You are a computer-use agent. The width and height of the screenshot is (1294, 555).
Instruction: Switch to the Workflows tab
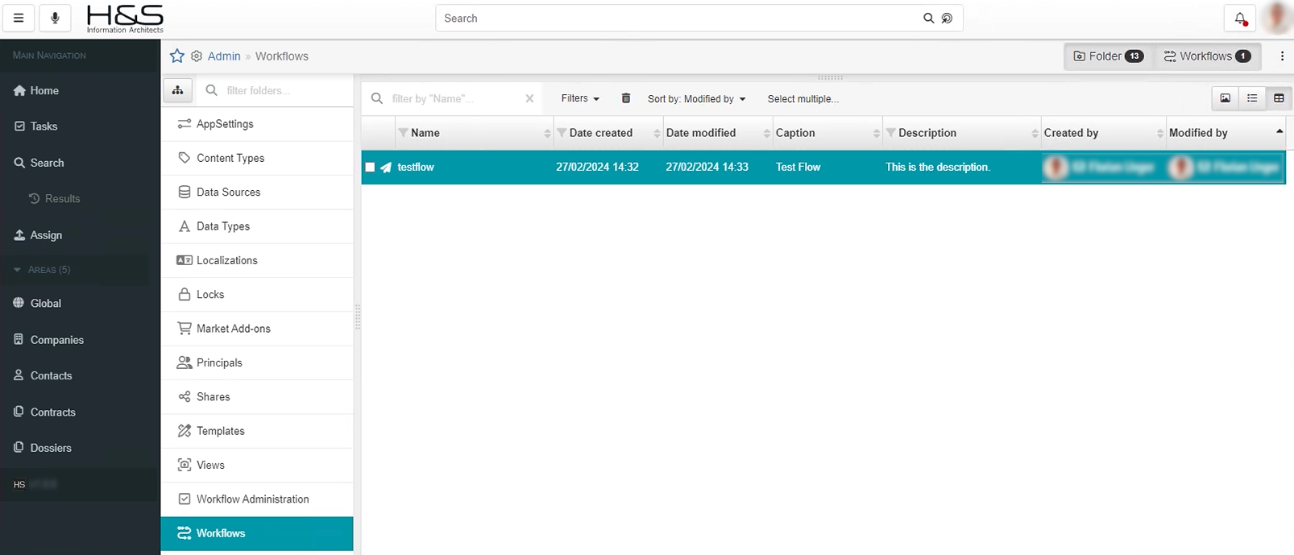(x=1207, y=56)
